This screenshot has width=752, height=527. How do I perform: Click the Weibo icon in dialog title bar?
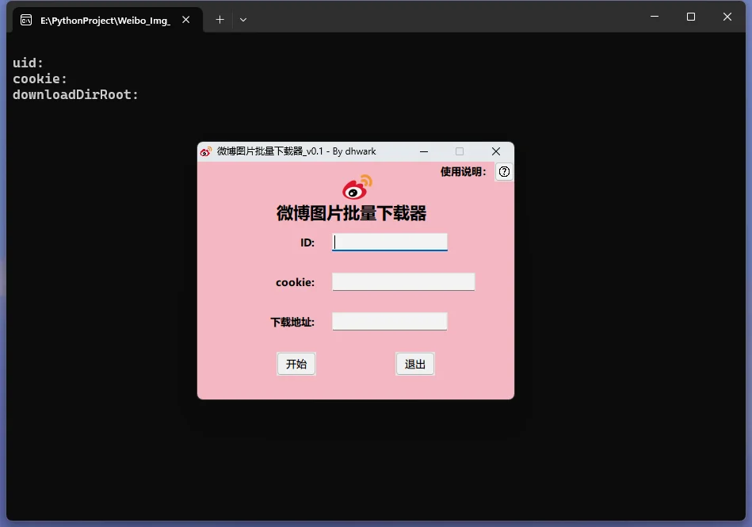pyautogui.click(x=206, y=151)
